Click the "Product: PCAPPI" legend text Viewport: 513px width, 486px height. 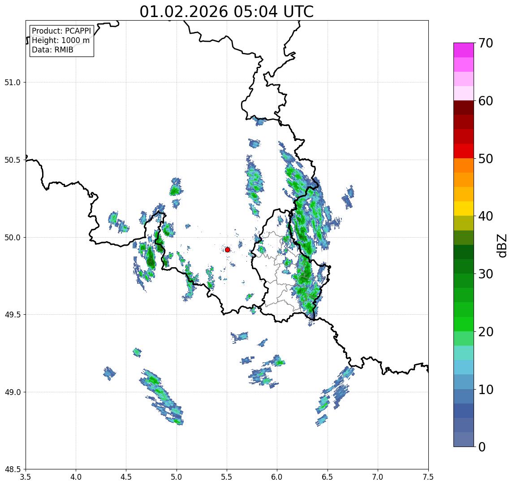(x=61, y=31)
